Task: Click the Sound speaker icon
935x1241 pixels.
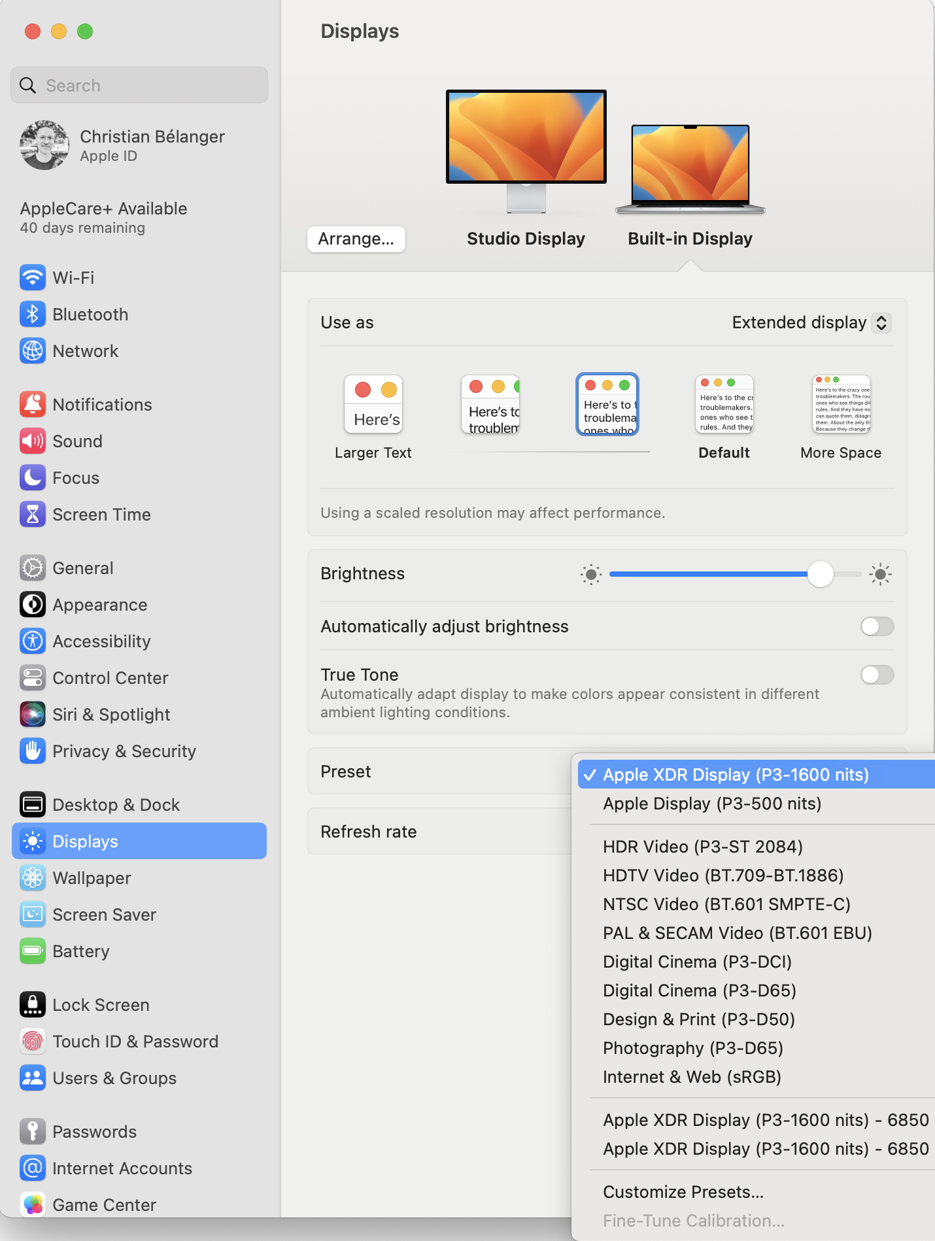Action: point(33,441)
